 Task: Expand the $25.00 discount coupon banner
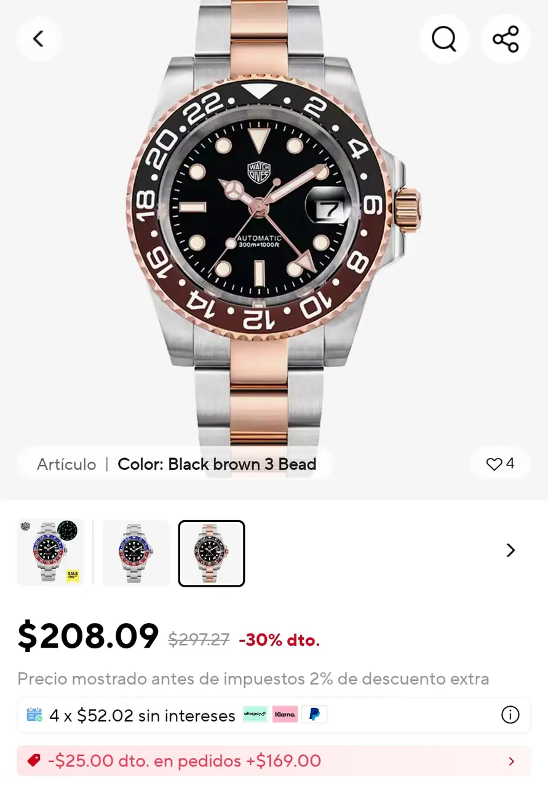tap(510, 762)
